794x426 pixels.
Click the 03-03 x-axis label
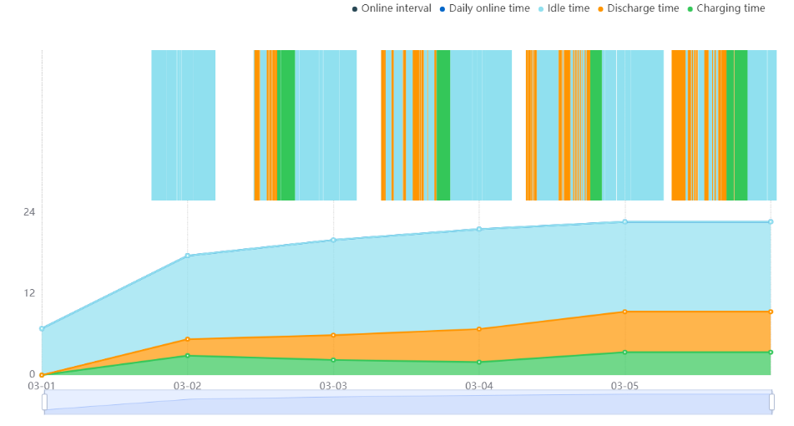333,386
